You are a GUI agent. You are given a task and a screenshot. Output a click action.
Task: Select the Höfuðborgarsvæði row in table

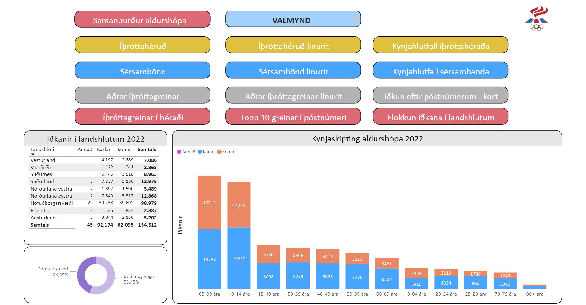[x=52, y=203]
